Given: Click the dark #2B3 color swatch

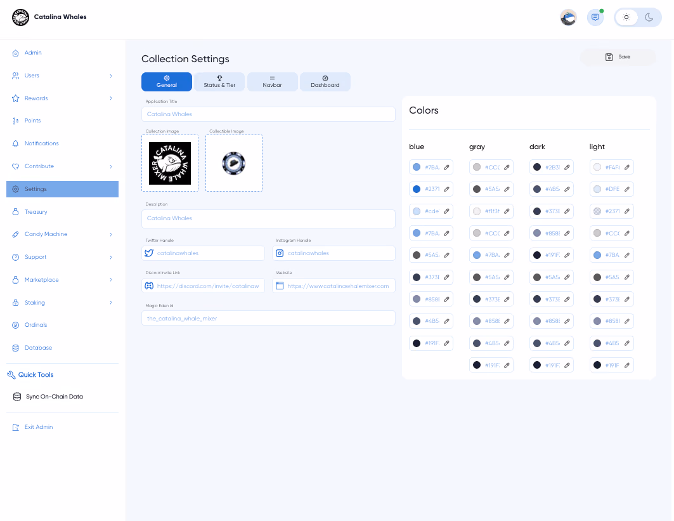Looking at the screenshot, I should click(537, 167).
